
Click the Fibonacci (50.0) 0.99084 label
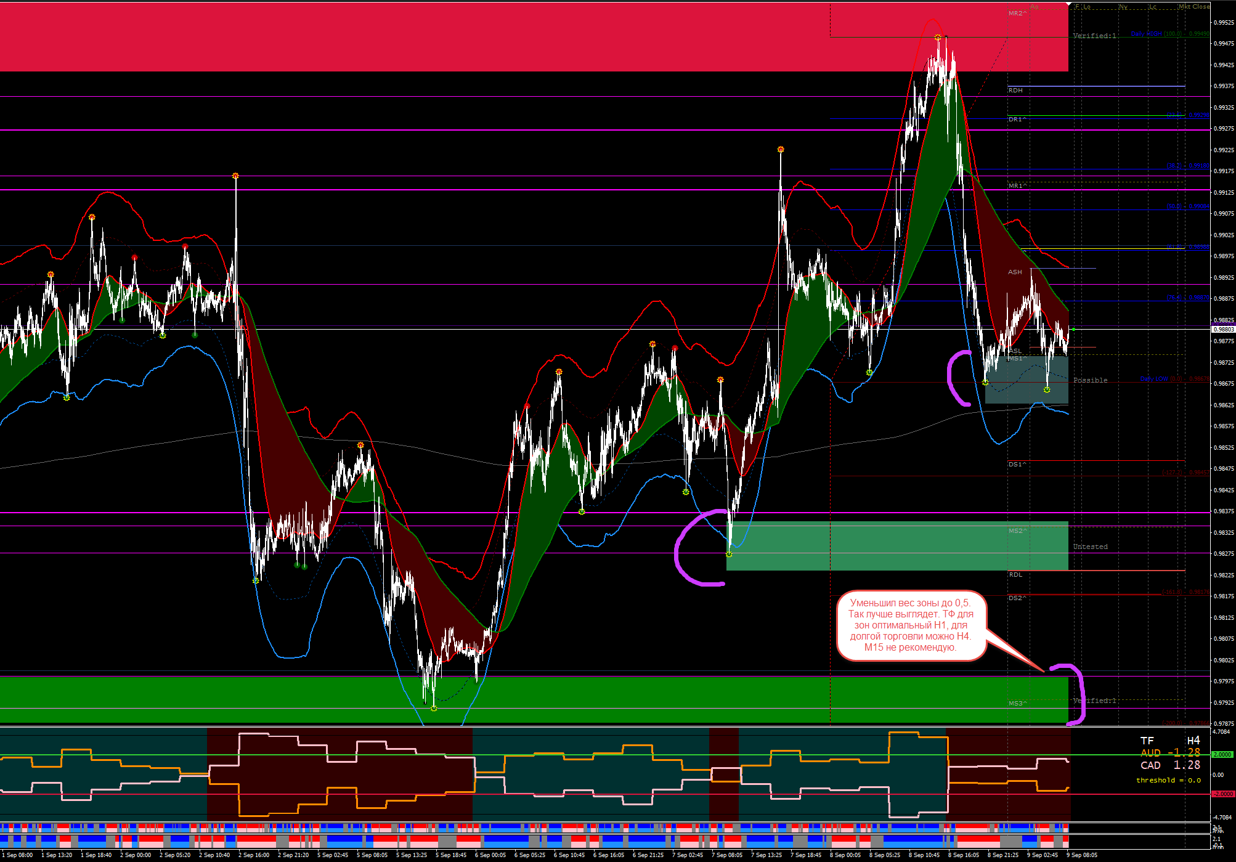coord(1187,206)
